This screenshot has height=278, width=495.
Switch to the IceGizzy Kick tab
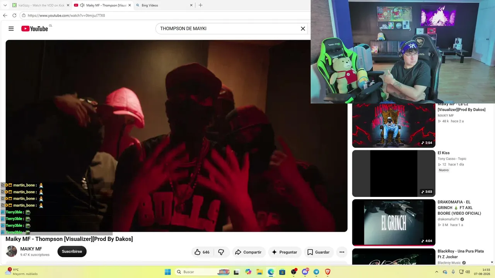(x=41, y=5)
